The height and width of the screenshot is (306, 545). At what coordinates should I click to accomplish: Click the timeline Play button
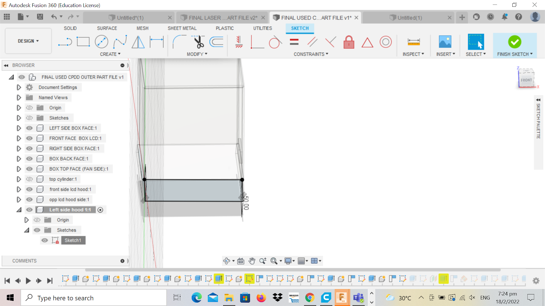pos(28,281)
